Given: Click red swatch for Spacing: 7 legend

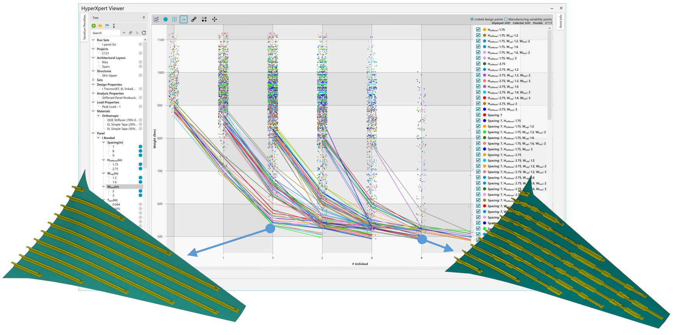Looking at the screenshot, I should click(485, 115).
